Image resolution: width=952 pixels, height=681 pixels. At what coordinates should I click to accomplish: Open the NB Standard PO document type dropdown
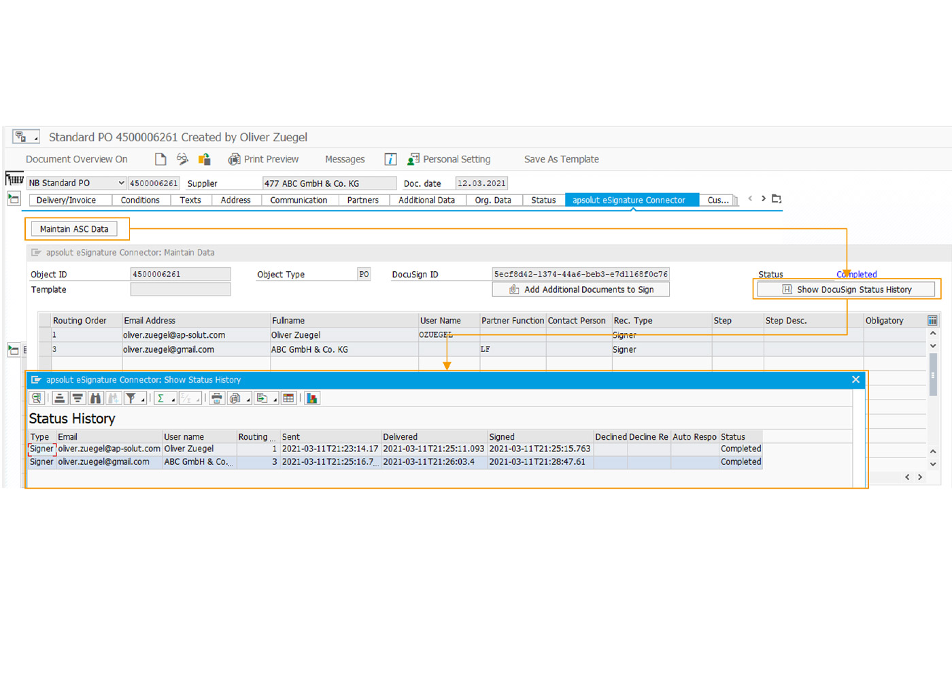(x=120, y=182)
